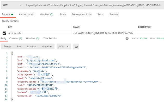This screenshot has width=164, height=103.
Task: Open the Test Results tab
Action: [50, 39]
